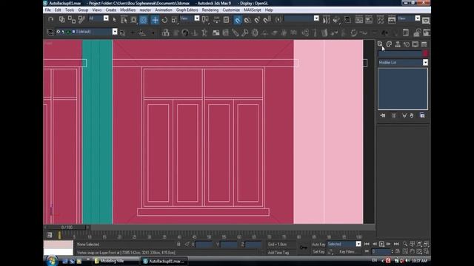Toggle Pin Stack under modifier stack
Screen dimensions: 474x266
(x=383, y=115)
